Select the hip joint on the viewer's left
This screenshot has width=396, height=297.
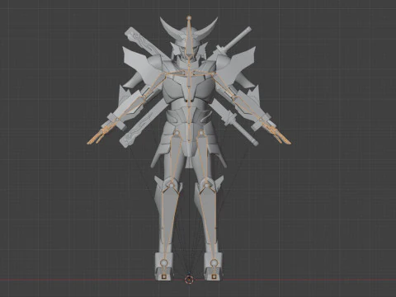click(177, 134)
